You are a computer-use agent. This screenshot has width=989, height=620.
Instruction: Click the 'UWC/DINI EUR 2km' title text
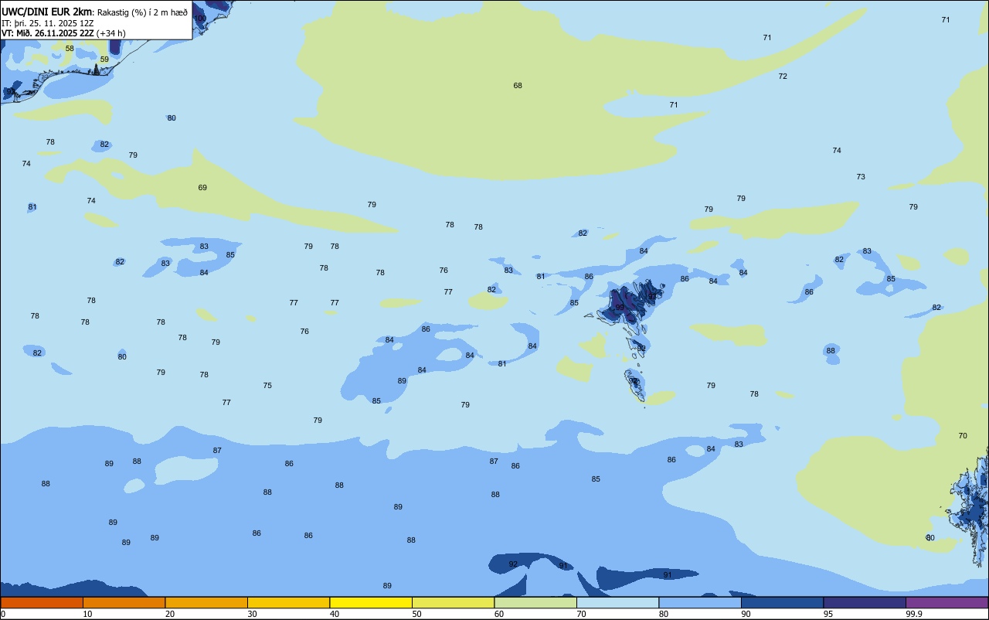(x=47, y=12)
